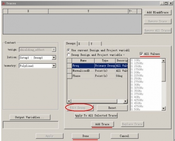The width and height of the screenshot is (175, 141).
Task: Click the values list scrollbar thumb
Action: (x=163, y=72)
